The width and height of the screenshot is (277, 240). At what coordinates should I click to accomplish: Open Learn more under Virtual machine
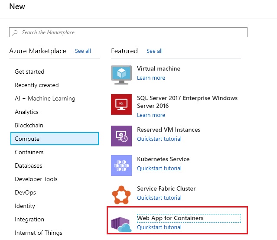[x=151, y=78]
